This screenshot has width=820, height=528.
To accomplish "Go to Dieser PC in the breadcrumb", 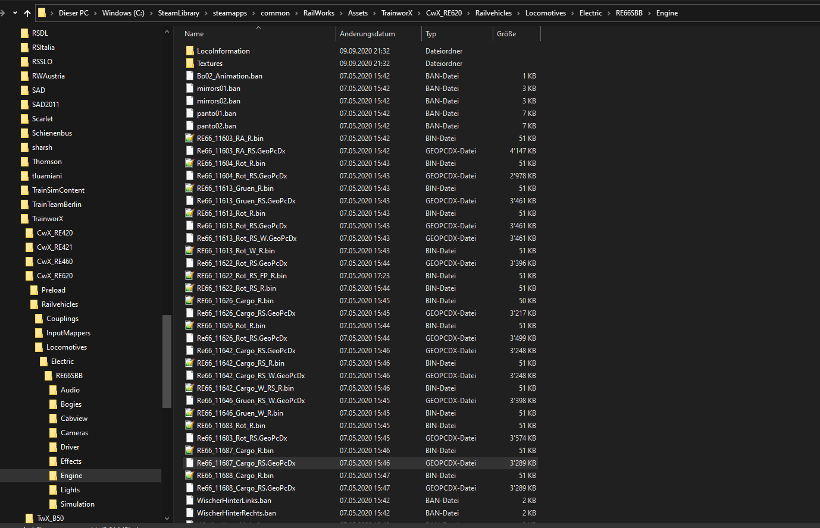I will click(73, 13).
